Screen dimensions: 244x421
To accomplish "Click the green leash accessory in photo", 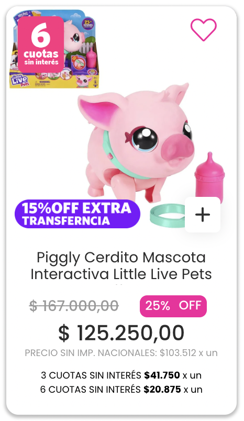I will [x=168, y=216].
